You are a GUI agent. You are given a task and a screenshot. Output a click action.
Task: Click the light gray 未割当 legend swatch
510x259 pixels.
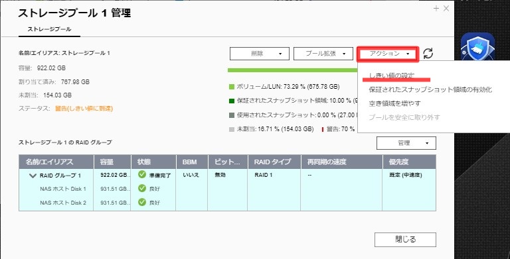click(x=232, y=129)
